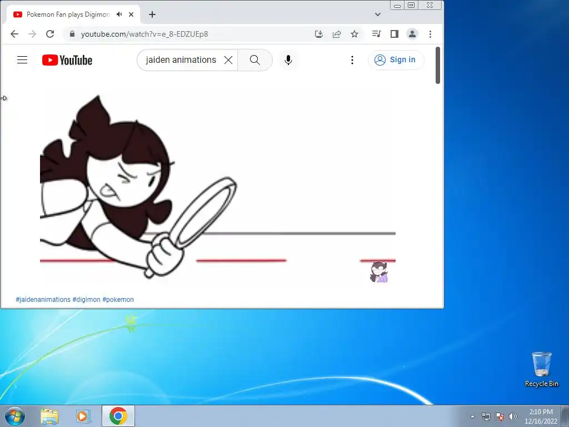Click the YouTube search magnifier button
This screenshot has width=569, height=427.
tap(254, 60)
